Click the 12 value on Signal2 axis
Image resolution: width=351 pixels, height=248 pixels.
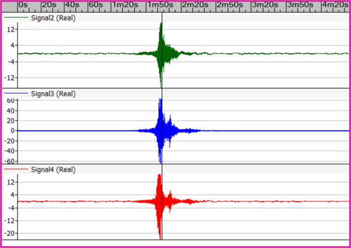pyautogui.click(x=10, y=29)
